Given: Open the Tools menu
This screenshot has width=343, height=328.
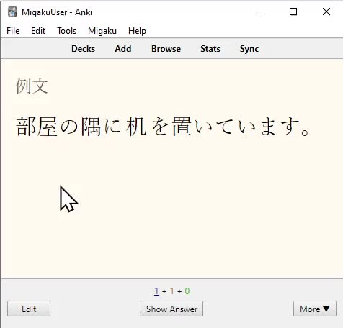Looking at the screenshot, I should [x=67, y=31].
